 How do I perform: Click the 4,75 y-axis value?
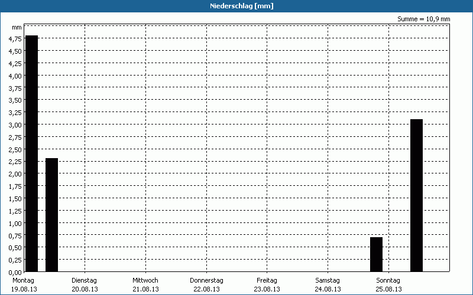[x=15, y=39]
